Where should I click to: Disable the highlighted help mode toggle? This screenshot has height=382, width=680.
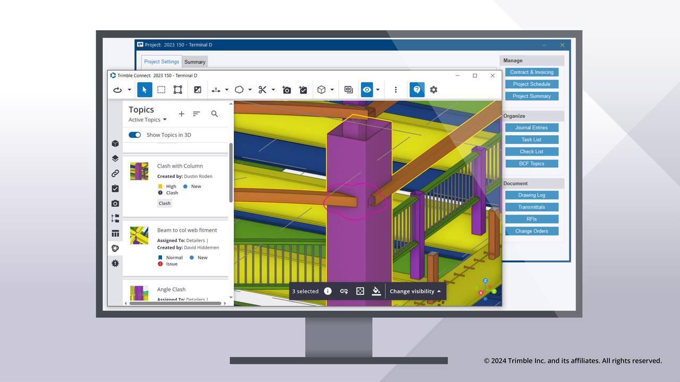click(416, 89)
